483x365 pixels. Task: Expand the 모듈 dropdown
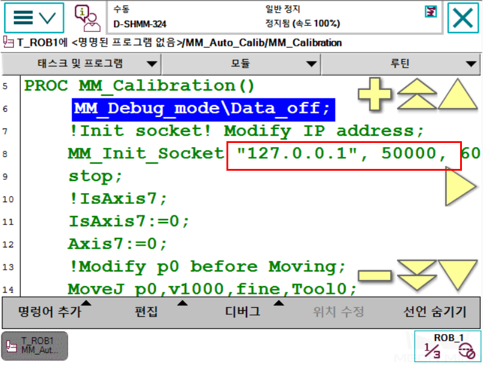pos(241,64)
